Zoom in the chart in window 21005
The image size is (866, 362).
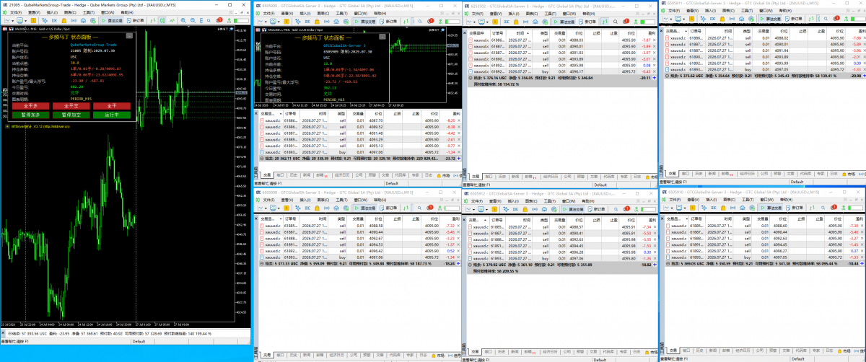183,20
